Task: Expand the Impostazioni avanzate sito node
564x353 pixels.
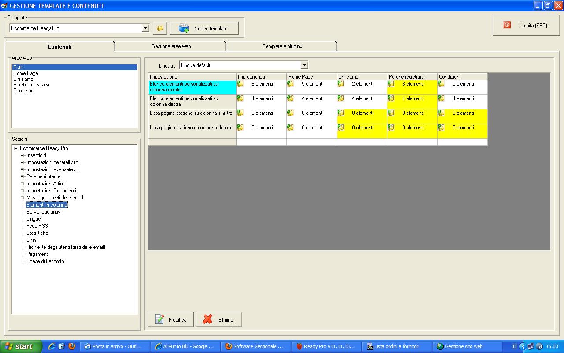Action: point(22,169)
